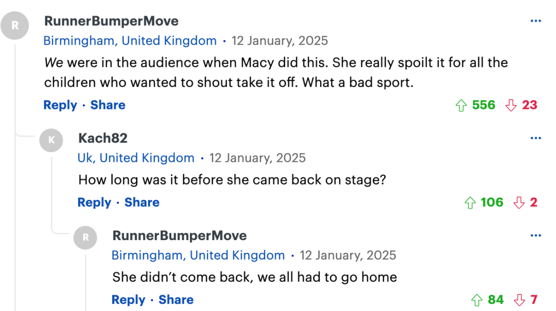Share the "we all had to go home" comment
This screenshot has width=556, height=311.
pos(176,300)
